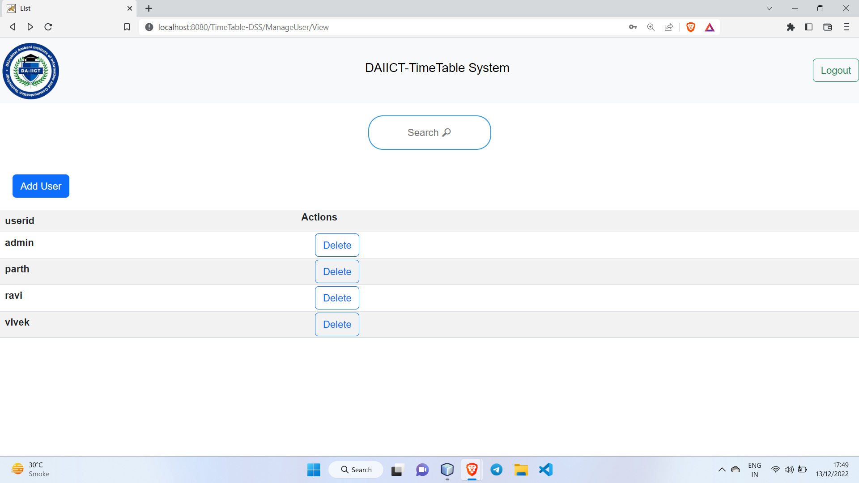The height and width of the screenshot is (483, 859).
Task: Open the taskbar clock showing 17:49
Action: point(832,470)
